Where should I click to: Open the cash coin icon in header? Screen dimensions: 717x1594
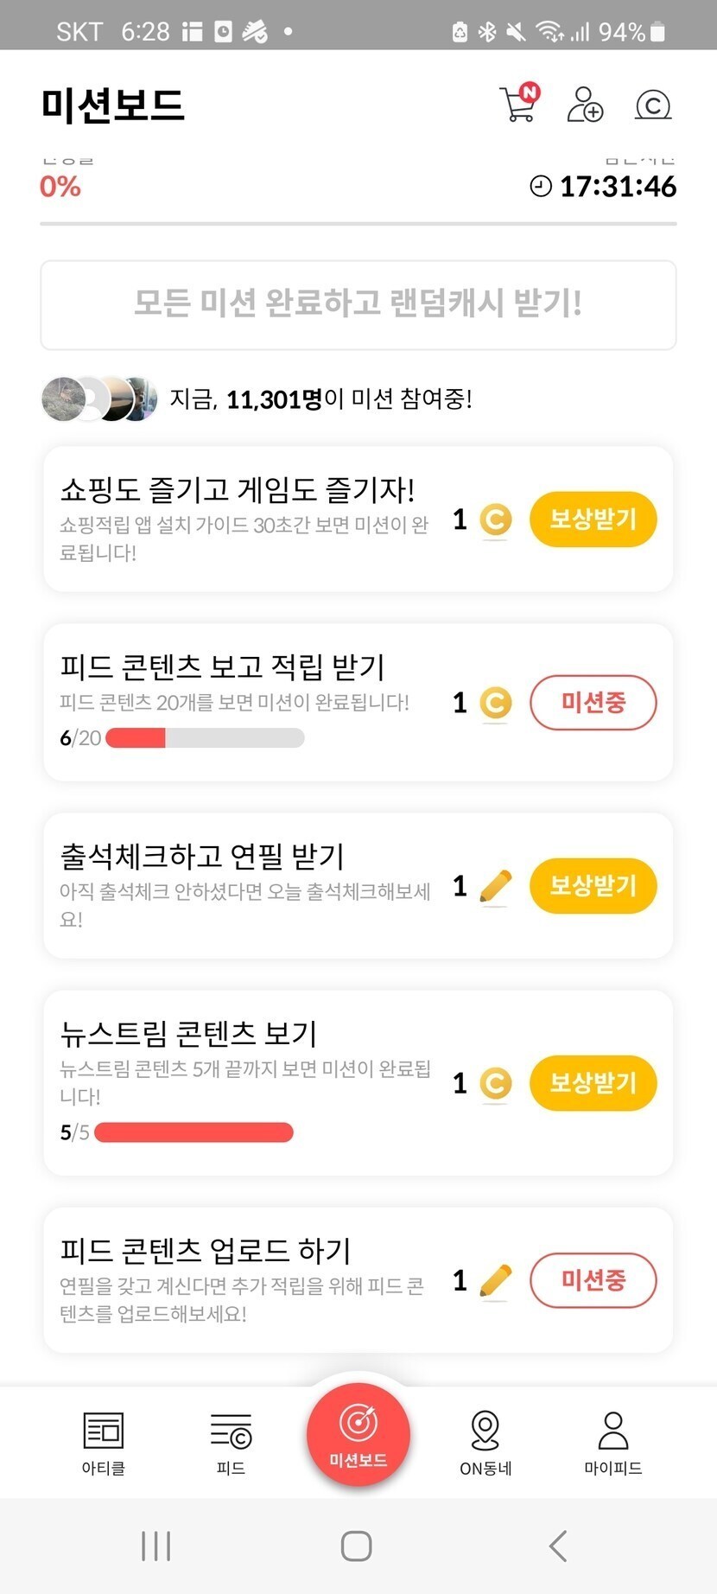pyautogui.click(x=652, y=105)
